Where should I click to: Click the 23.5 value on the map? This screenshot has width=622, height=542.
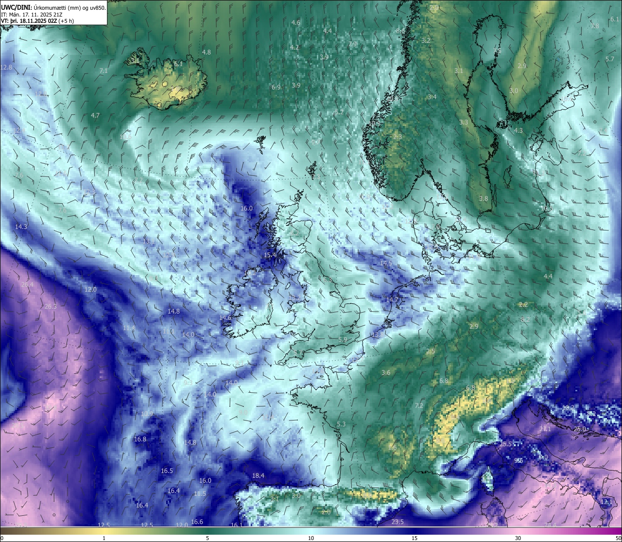(x=397, y=522)
